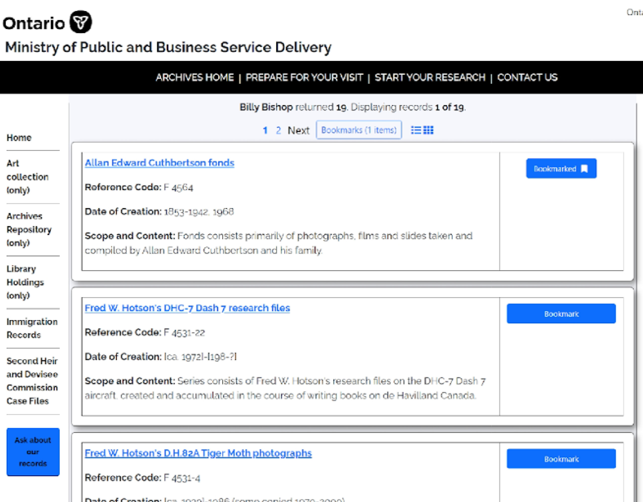Image resolution: width=643 pixels, height=502 pixels.
Task: Go to Next results page
Action: (x=299, y=130)
